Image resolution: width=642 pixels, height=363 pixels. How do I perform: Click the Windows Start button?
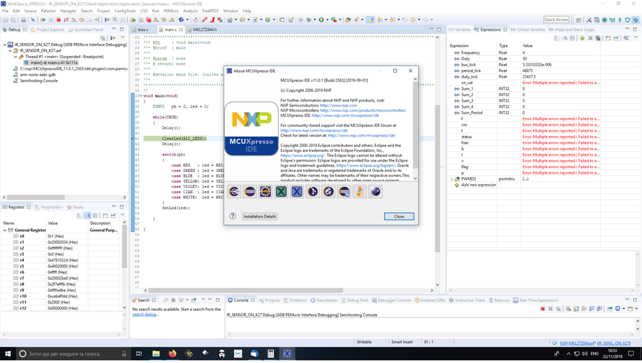[x=8, y=353]
